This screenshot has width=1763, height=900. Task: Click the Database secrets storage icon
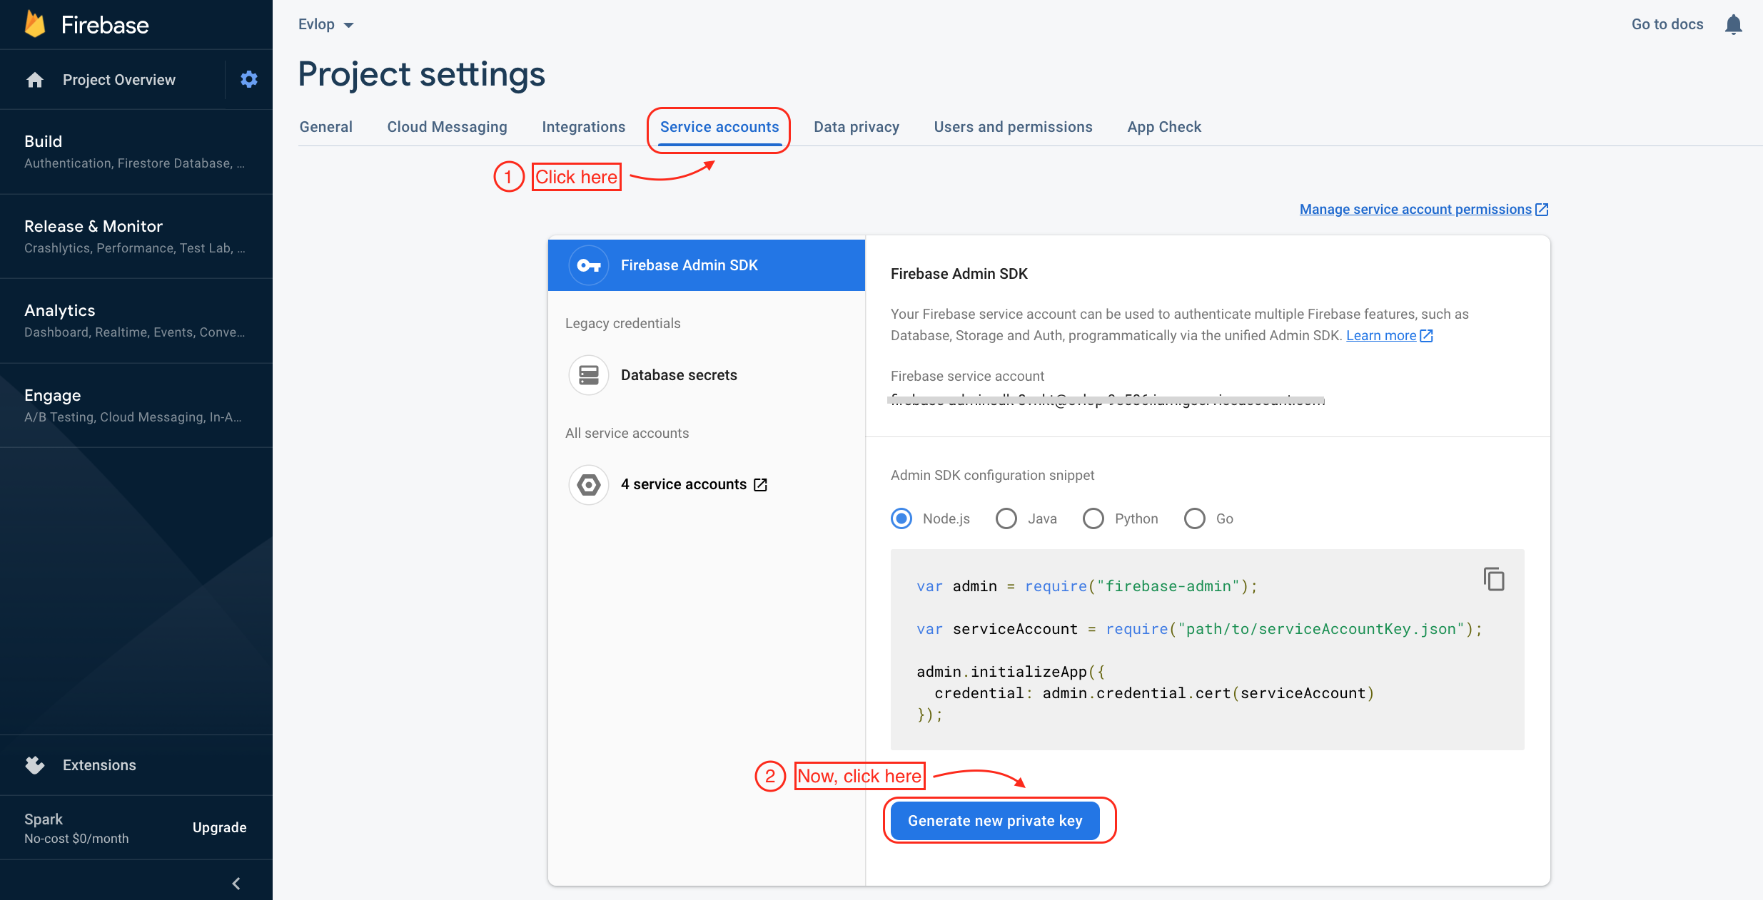click(x=589, y=375)
